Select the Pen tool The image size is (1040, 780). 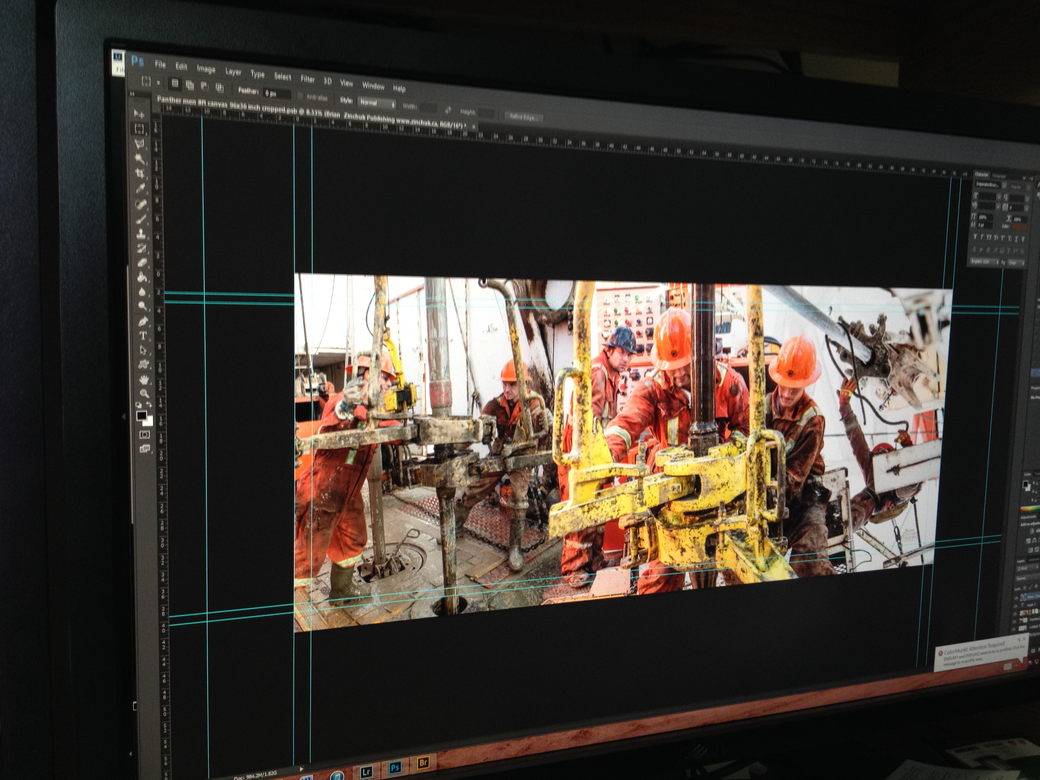point(143,321)
